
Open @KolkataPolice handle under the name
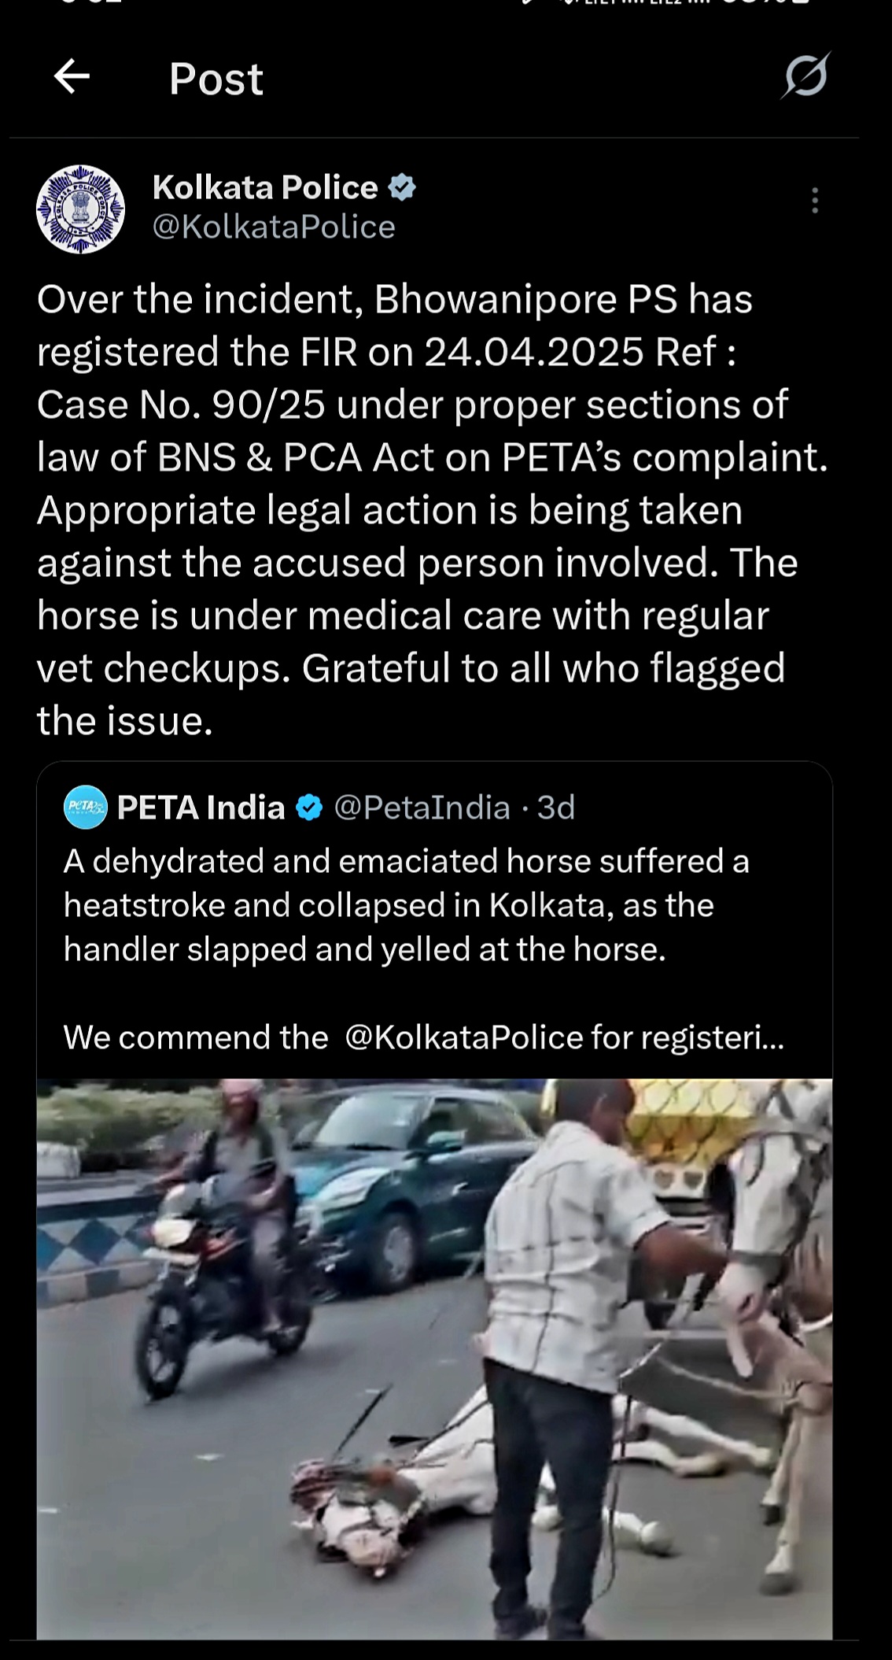point(274,227)
